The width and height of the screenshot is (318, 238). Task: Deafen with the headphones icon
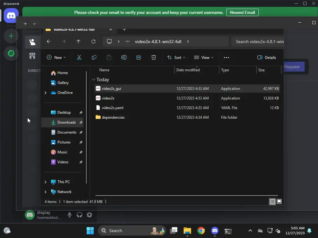coord(79,215)
